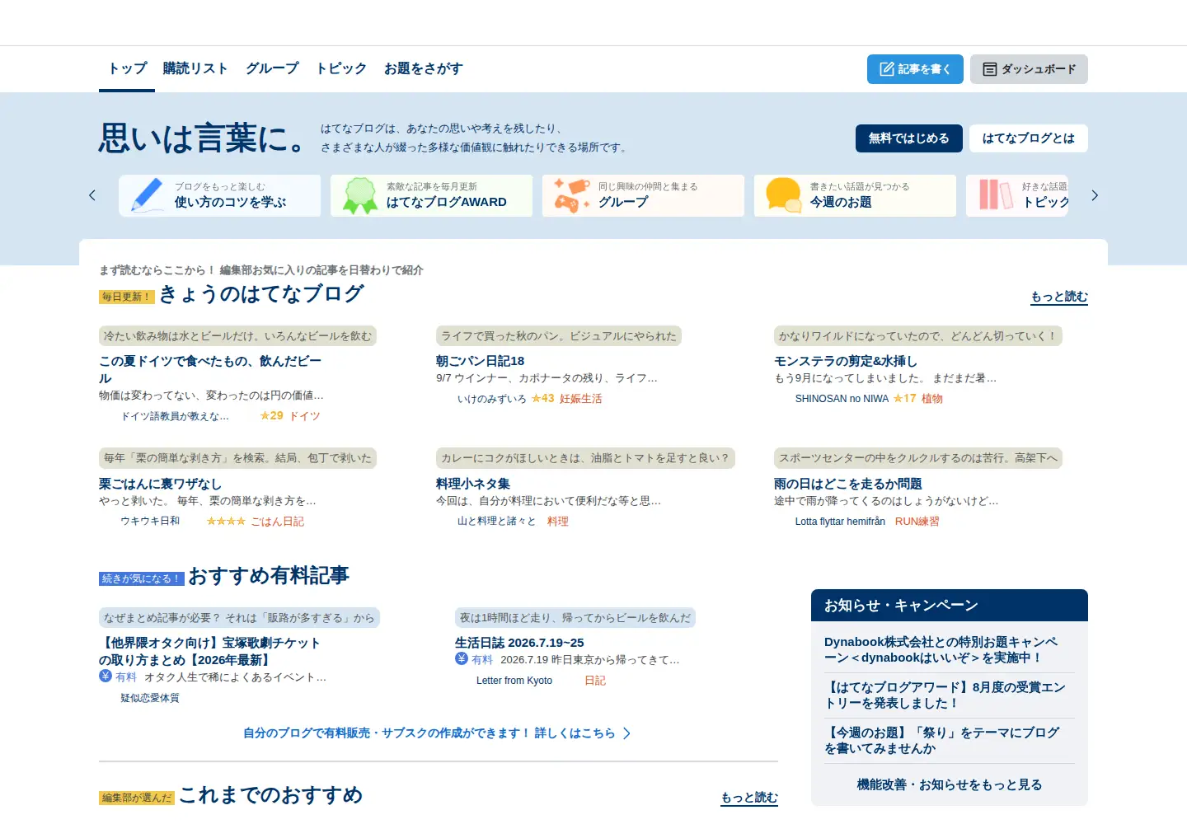Click the ドイツ tag link
This screenshot has width=1187, height=824.
(305, 416)
